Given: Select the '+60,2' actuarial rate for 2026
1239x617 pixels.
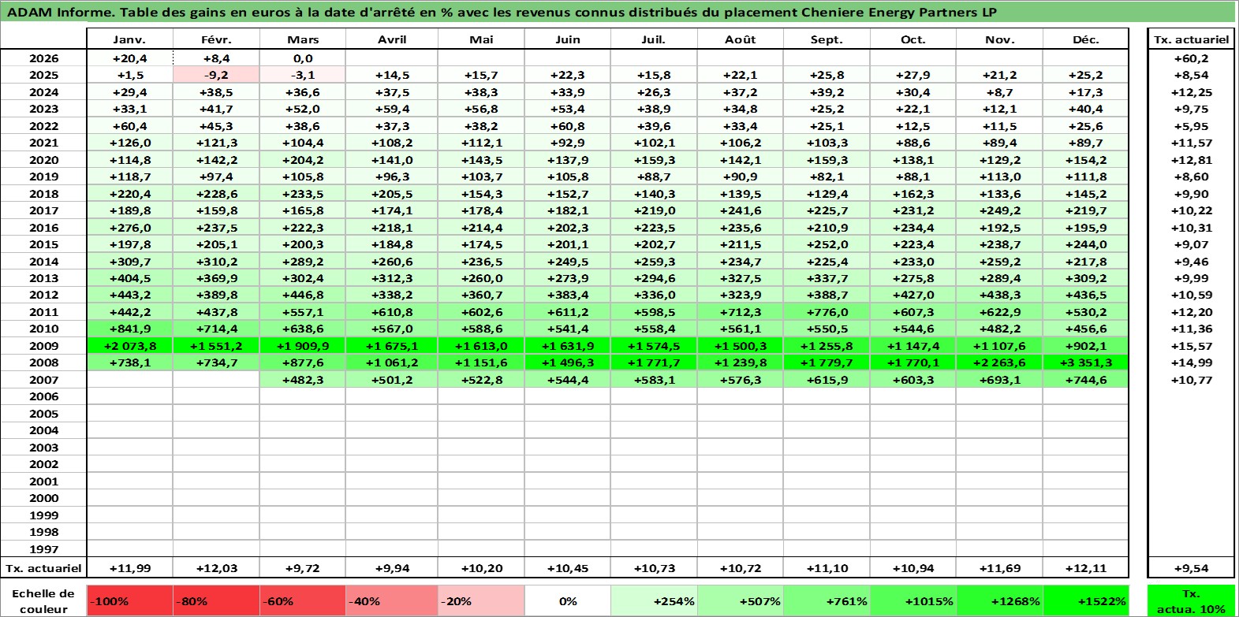Looking at the screenshot, I should [x=1191, y=58].
